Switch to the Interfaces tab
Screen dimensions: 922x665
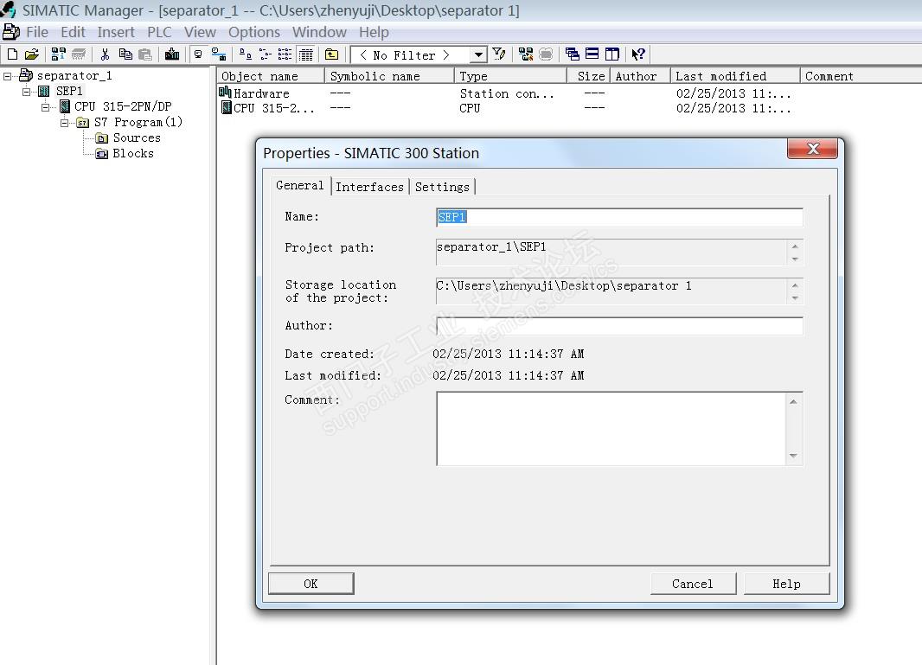[x=369, y=187]
